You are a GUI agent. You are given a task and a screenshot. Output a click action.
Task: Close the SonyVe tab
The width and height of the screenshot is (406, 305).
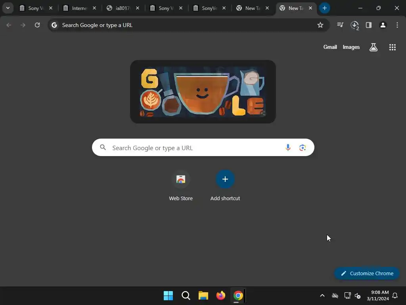224,8
